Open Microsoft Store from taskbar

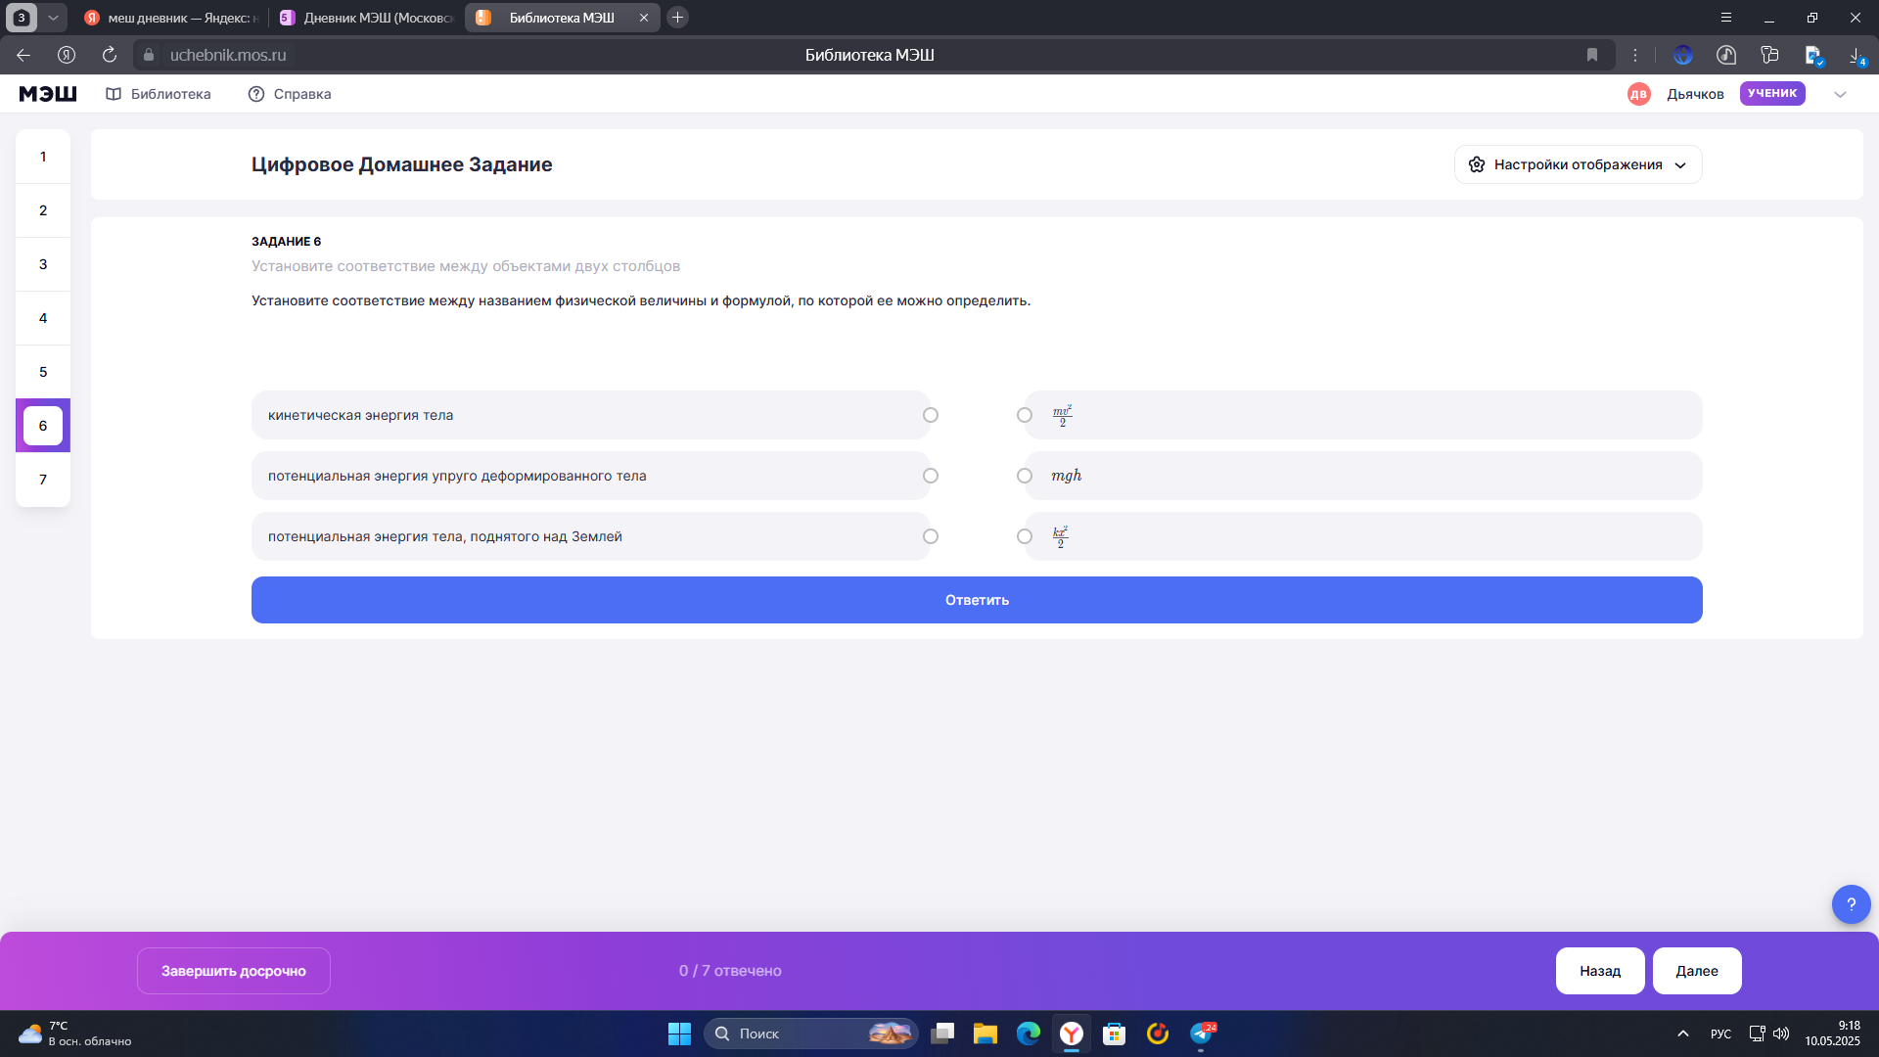[1114, 1034]
